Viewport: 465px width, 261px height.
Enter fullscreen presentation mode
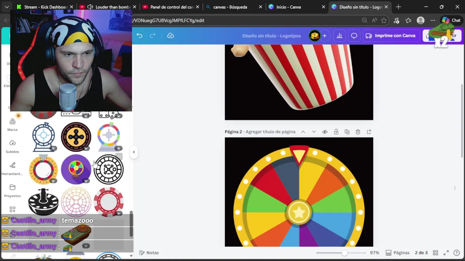click(446, 253)
